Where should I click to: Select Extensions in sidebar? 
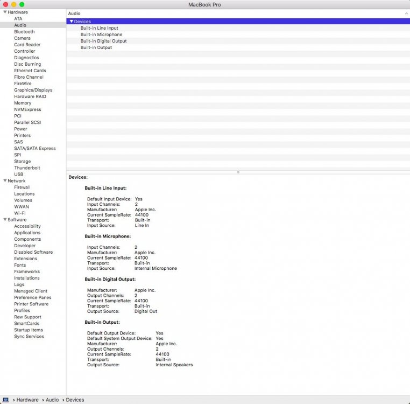pos(25,259)
